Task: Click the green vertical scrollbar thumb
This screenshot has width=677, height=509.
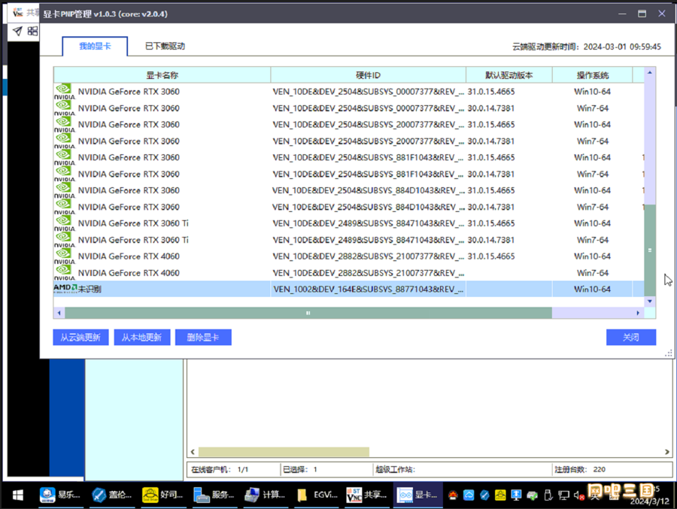Action: coord(650,250)
